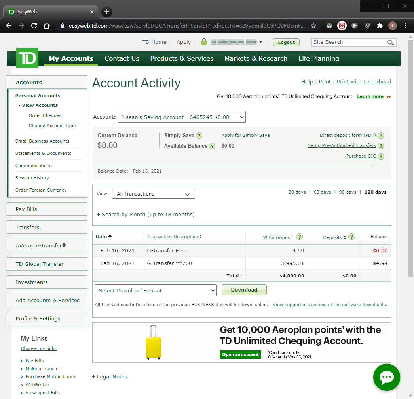
Task: Click Print with Letterhead link
Action: (364, 82)
